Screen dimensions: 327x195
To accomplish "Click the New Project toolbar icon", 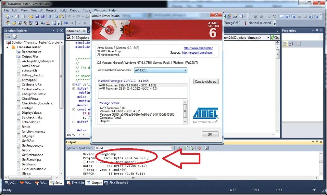I will pyautogui.click(x=8, y=16).
